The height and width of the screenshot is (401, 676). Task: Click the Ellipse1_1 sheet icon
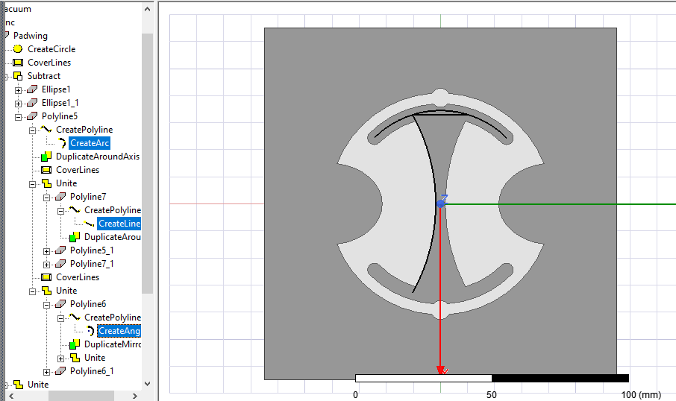click(32, 103)
